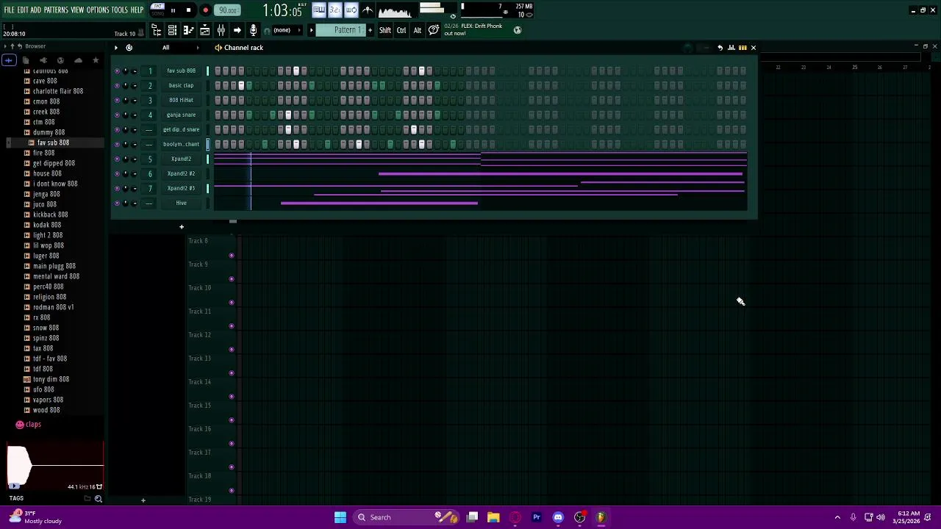Screen dimensions: 941x529
Task: Open the EDIT menu
Action: pos(23,10)
